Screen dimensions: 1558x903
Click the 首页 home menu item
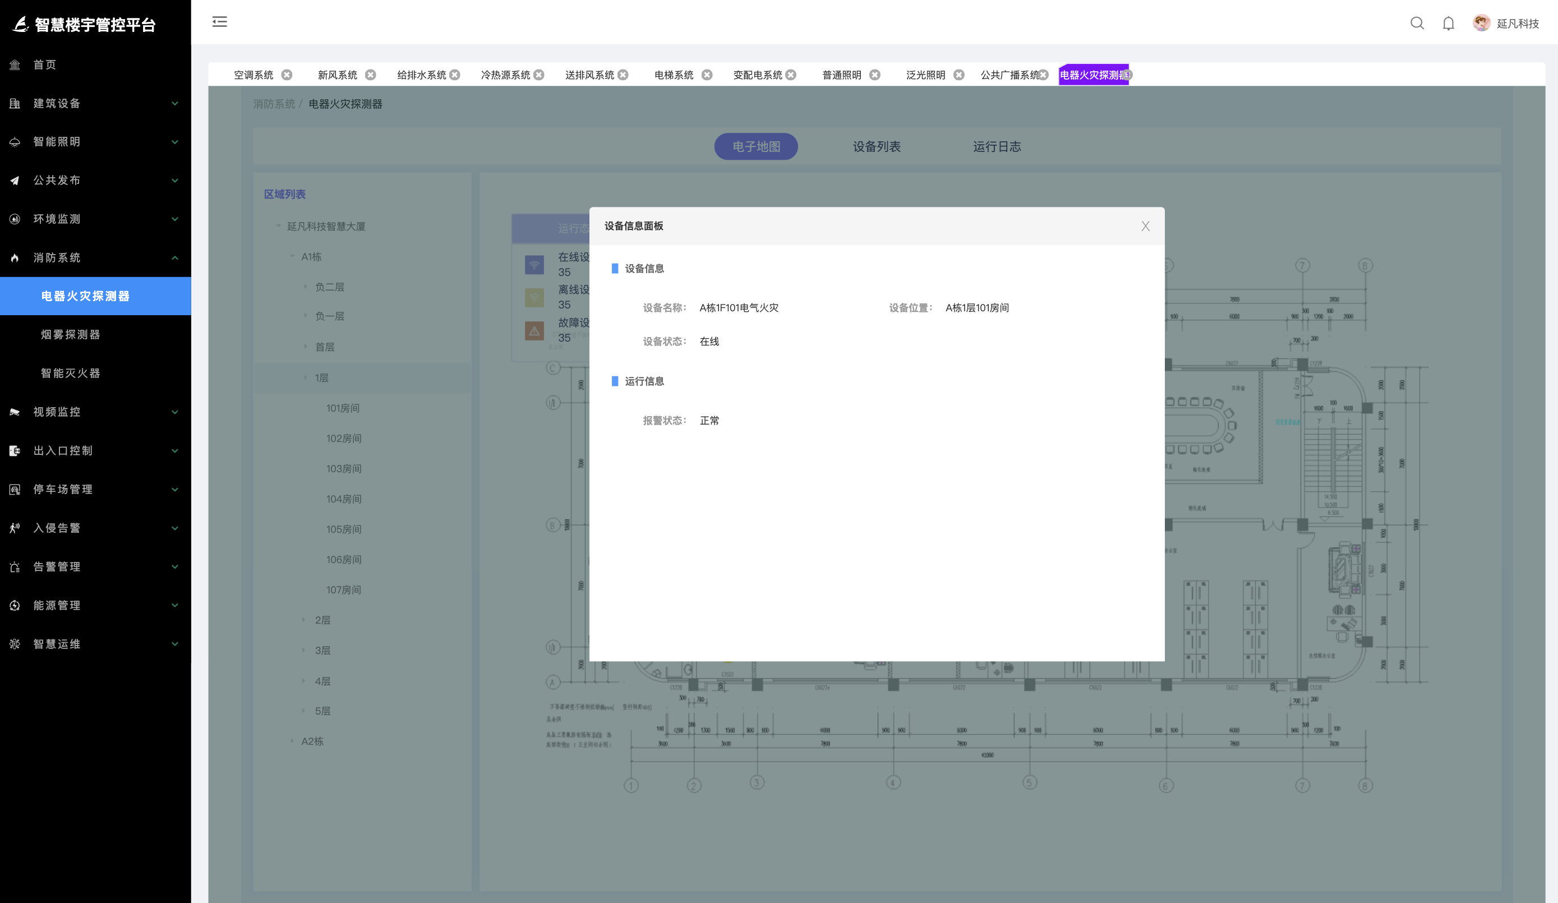pos(44,65)
